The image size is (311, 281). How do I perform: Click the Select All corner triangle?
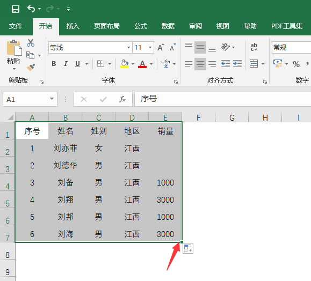11,117
